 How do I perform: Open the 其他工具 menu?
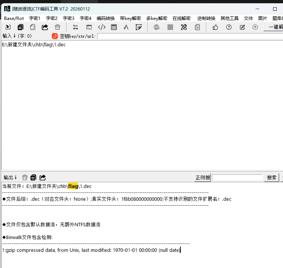coord(230,18)
